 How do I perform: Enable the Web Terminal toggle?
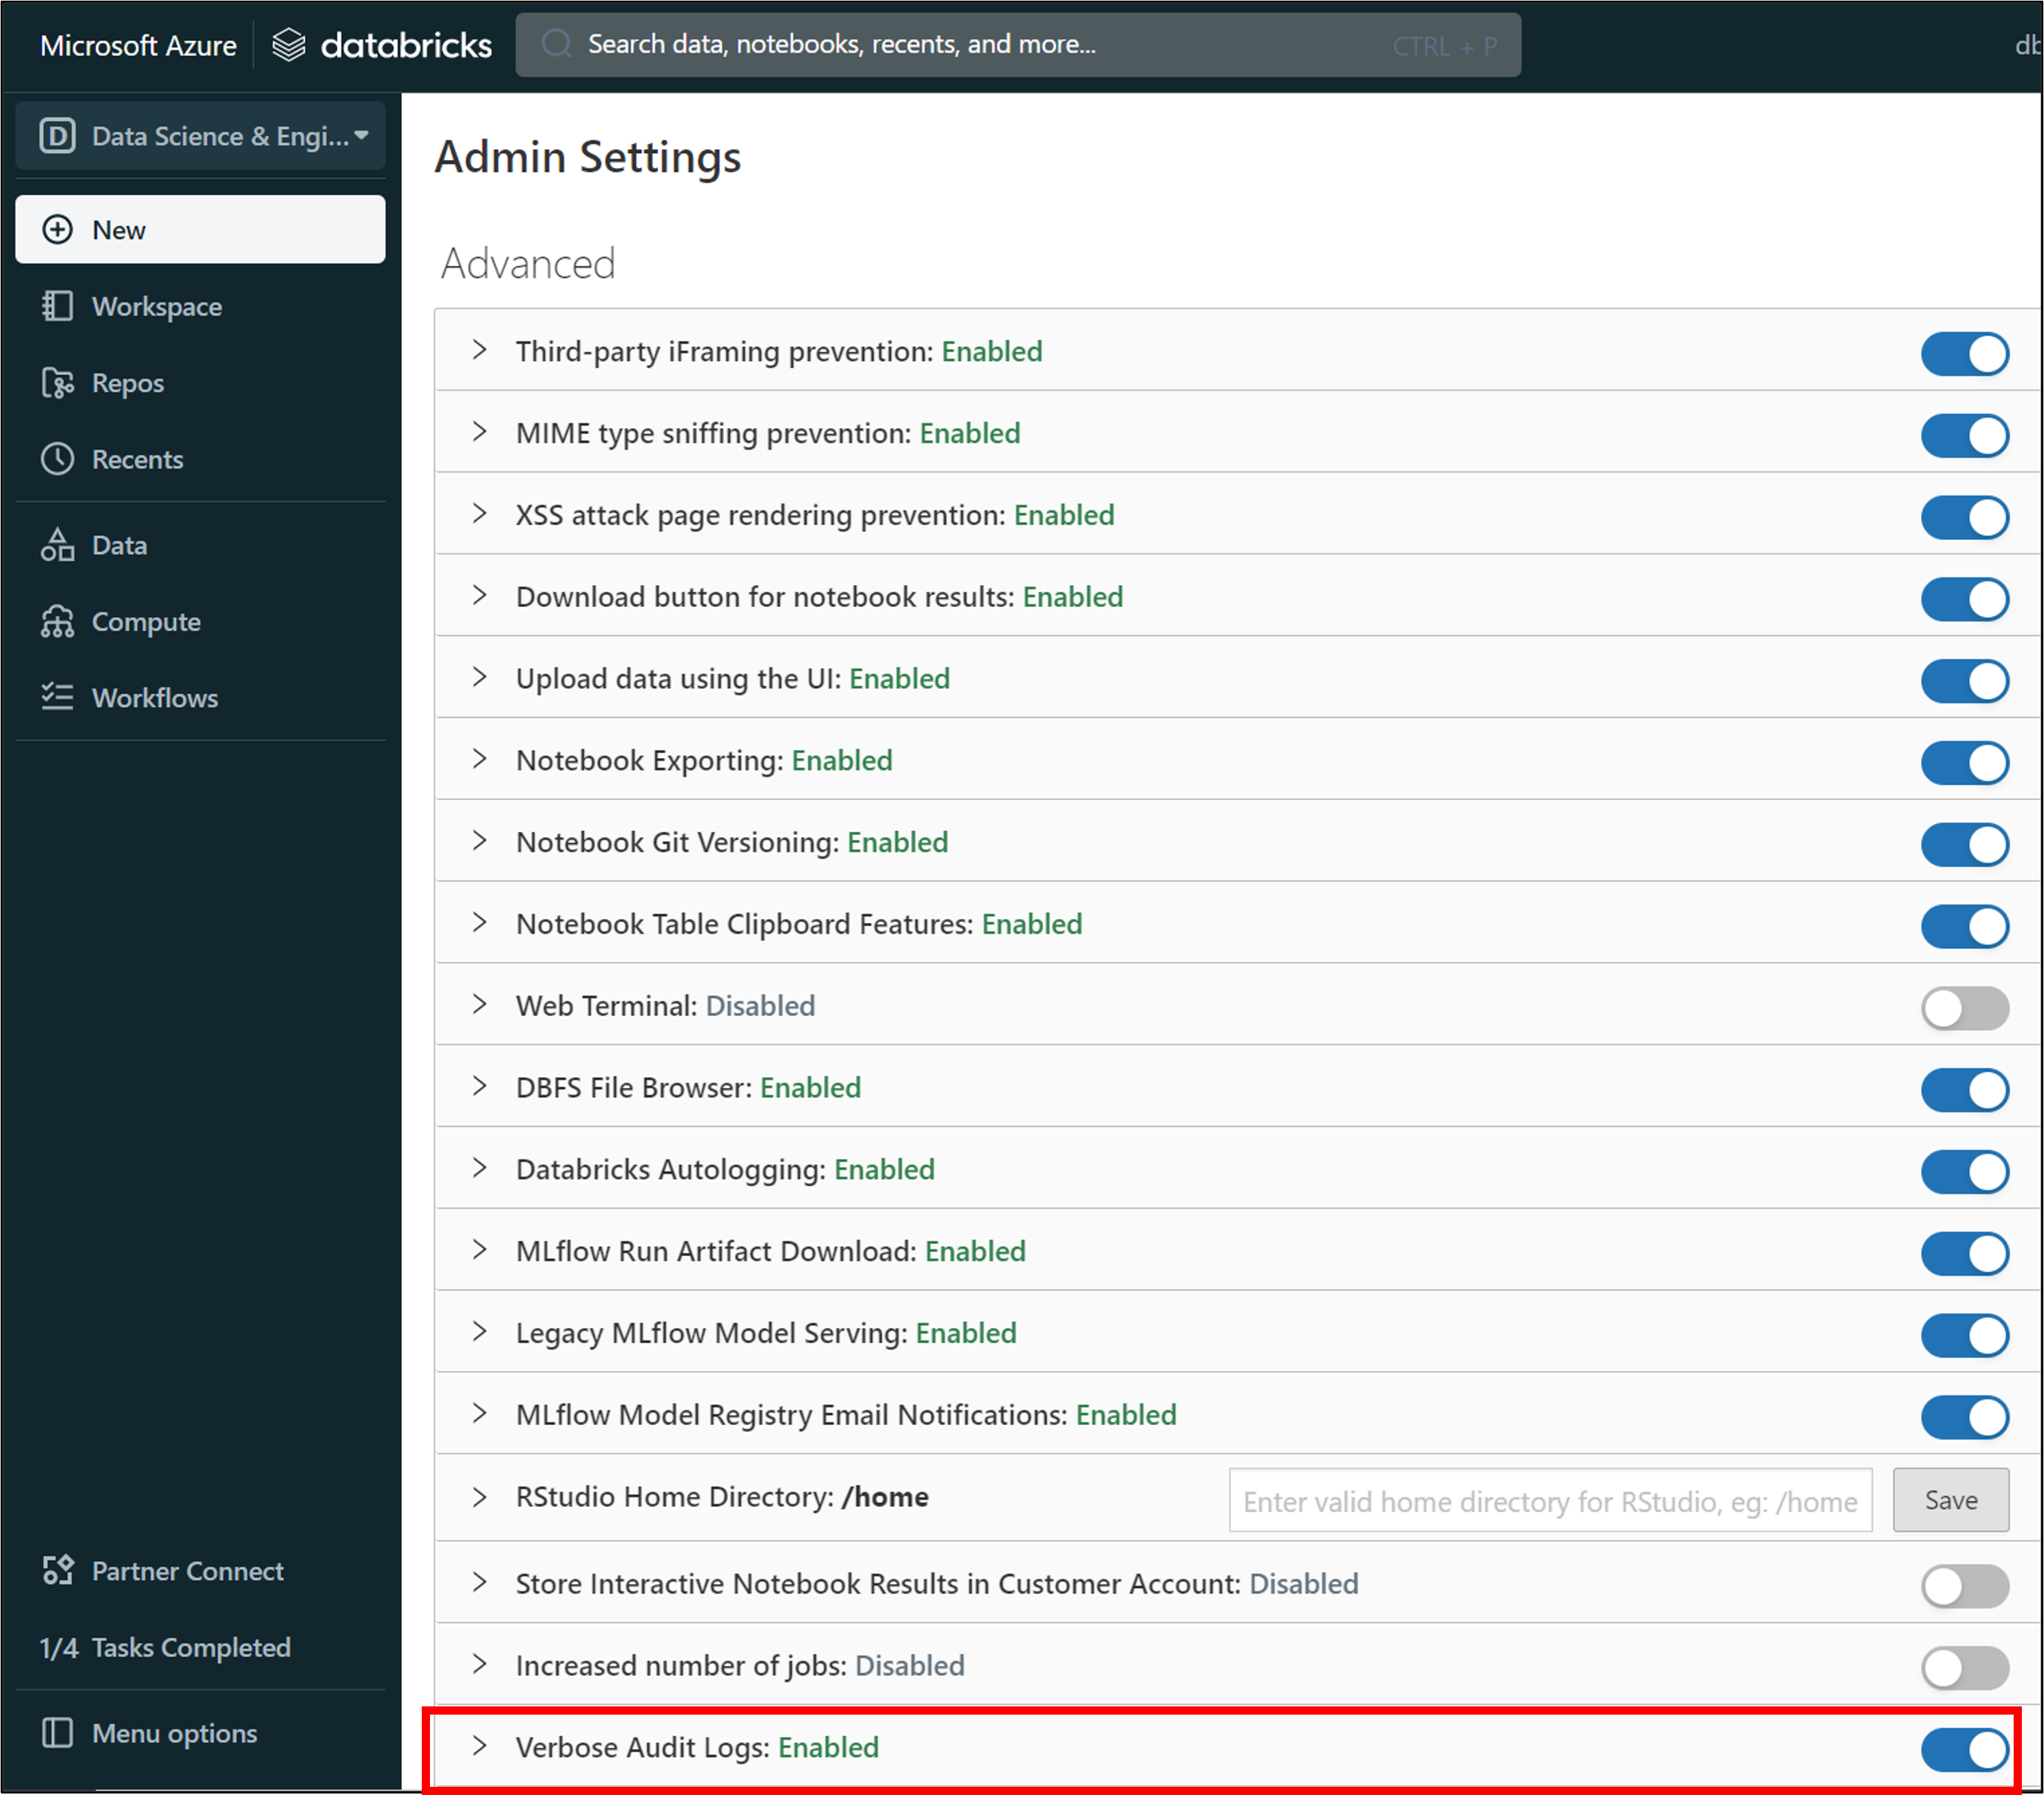pyautogui.click(x=1963, y=1008)
